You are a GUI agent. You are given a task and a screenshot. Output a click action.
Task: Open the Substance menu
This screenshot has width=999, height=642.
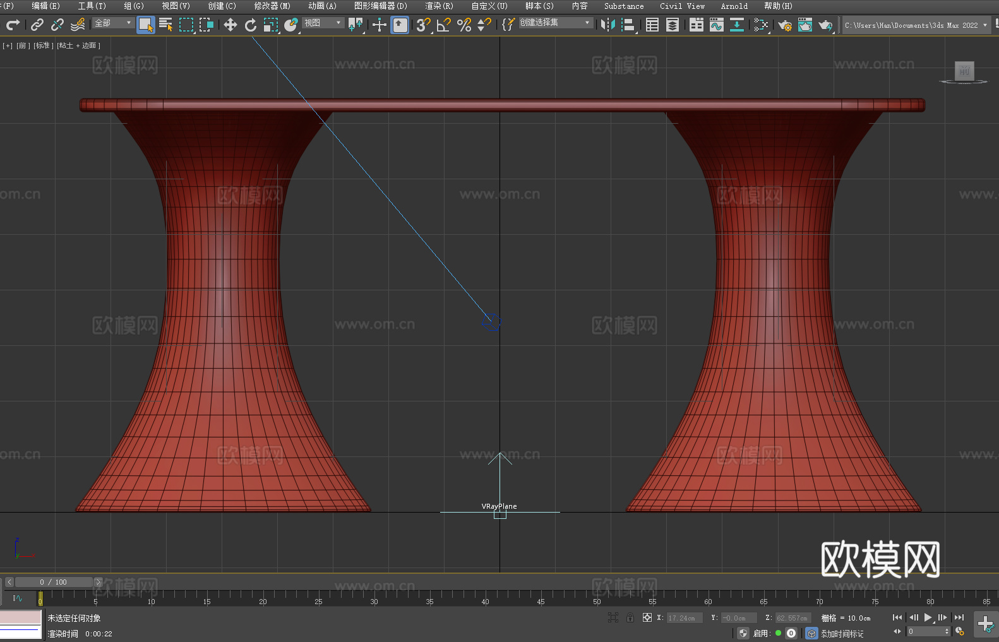coord(624,6)
